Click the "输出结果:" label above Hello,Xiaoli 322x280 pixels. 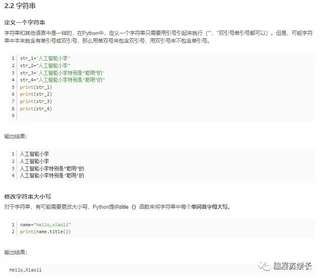click(15, 252)
